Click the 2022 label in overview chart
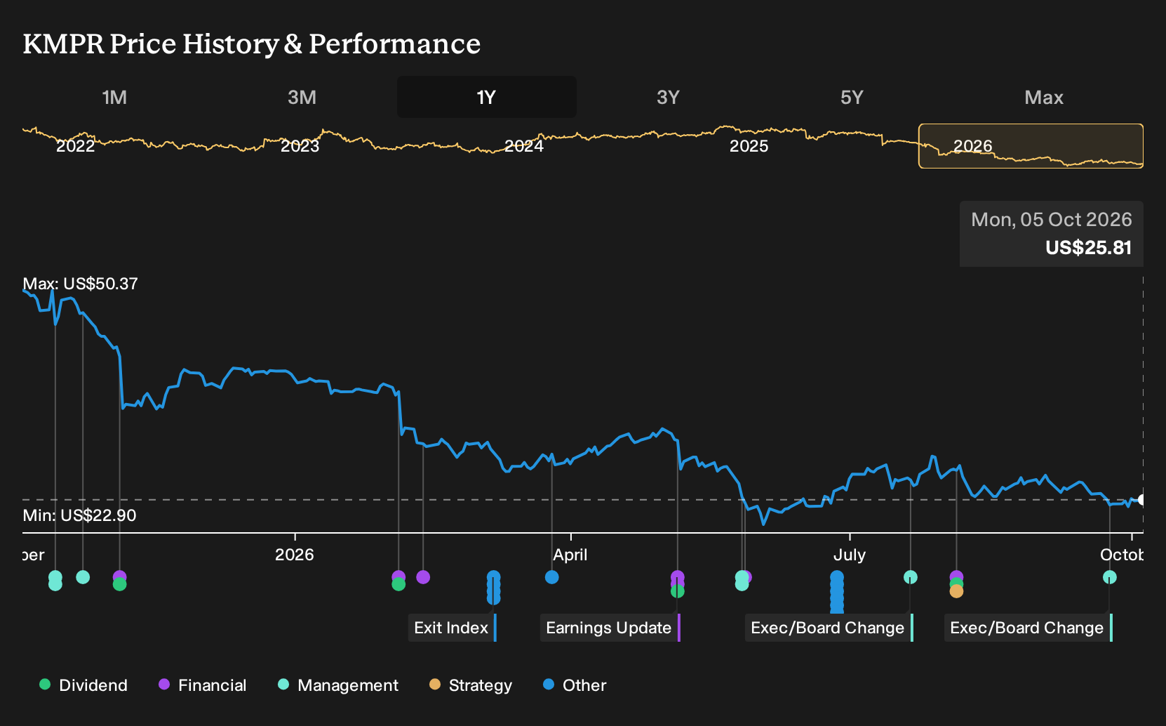Viewport: 1166px width, 726px height. [75, 146]
